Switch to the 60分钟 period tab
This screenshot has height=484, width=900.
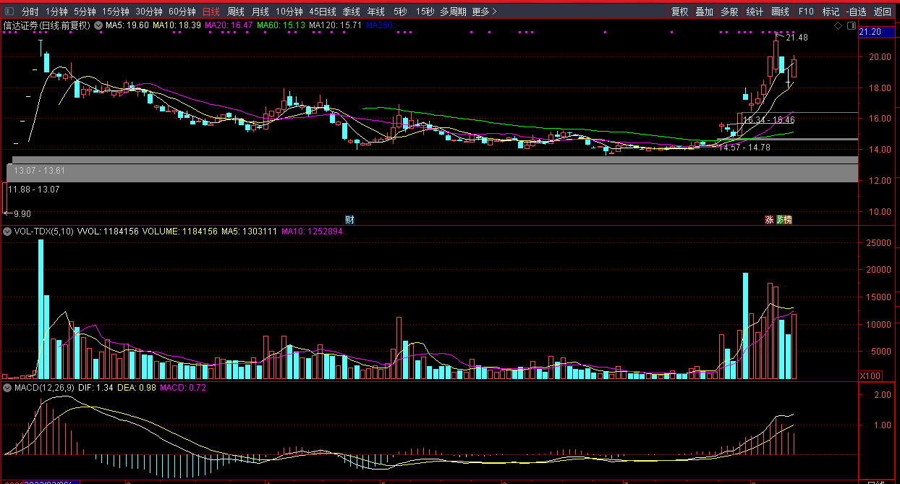(x=182, y=12)
